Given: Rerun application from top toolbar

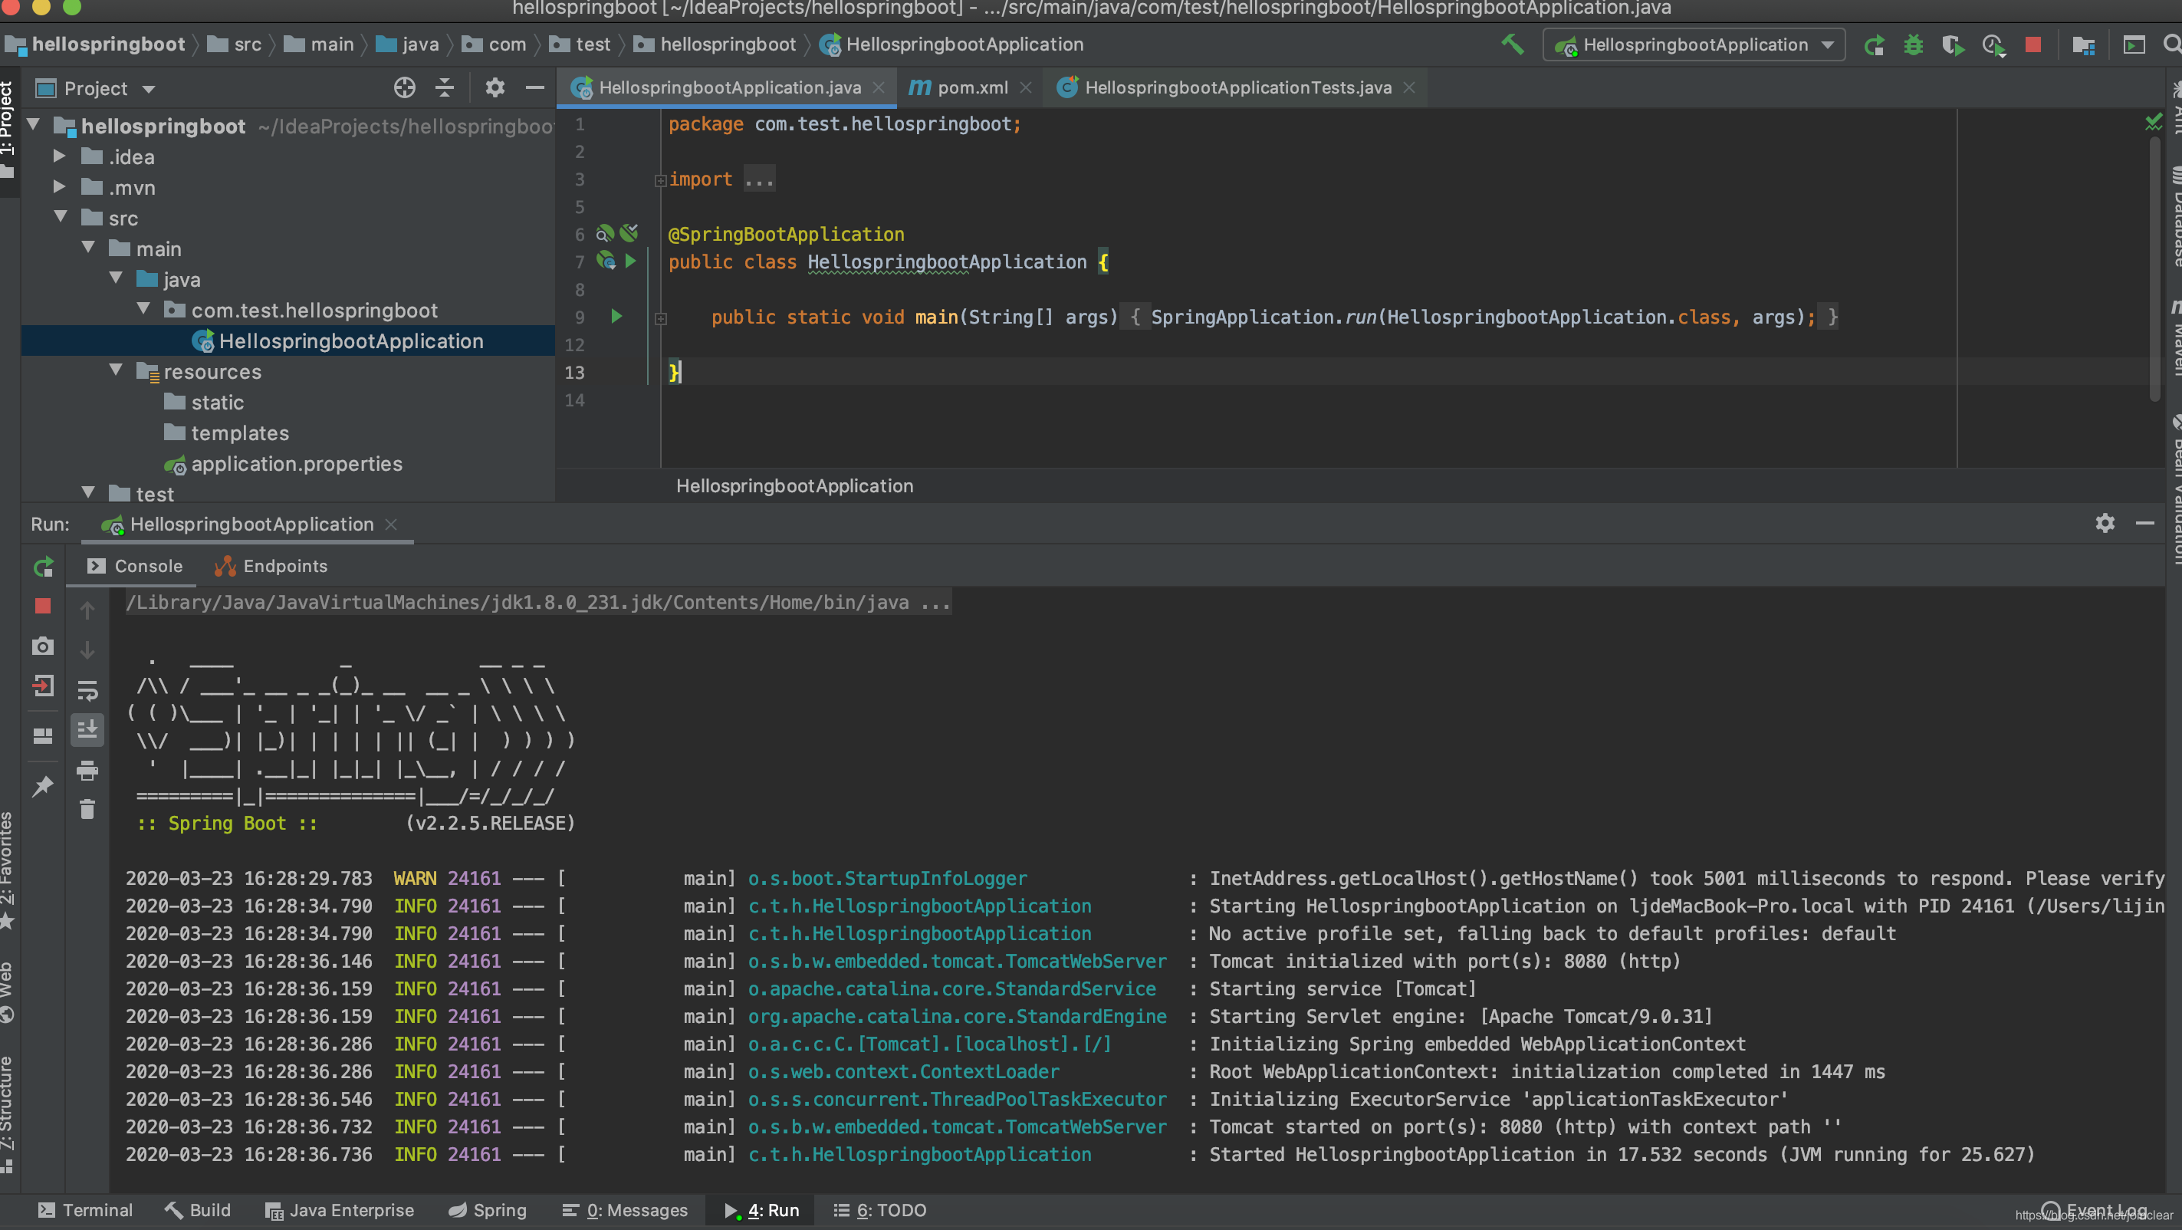Looking at the screenshot, I should [1874, 45].
